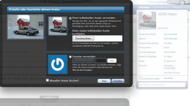This screenshot has width=190, height=106.
Task: Open 'Hinweise' in the account menu list
Action: click(168, 43)
